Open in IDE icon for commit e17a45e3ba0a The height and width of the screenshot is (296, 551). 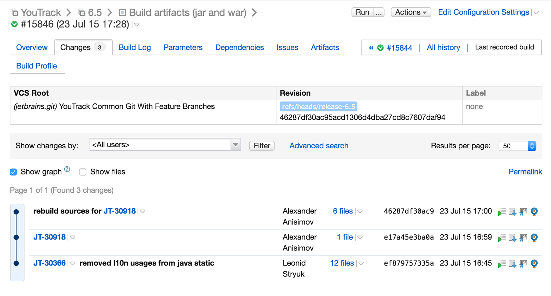point(523,238)
